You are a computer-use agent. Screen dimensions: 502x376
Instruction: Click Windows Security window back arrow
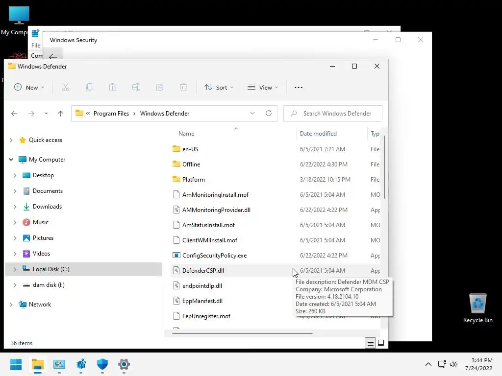[53, 56]
